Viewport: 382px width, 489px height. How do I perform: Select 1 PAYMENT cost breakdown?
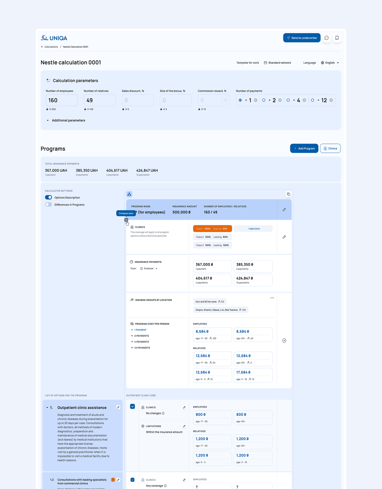140,330
